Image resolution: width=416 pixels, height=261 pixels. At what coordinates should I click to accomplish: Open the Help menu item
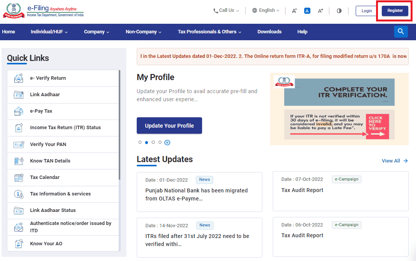(x=302, y=32)
